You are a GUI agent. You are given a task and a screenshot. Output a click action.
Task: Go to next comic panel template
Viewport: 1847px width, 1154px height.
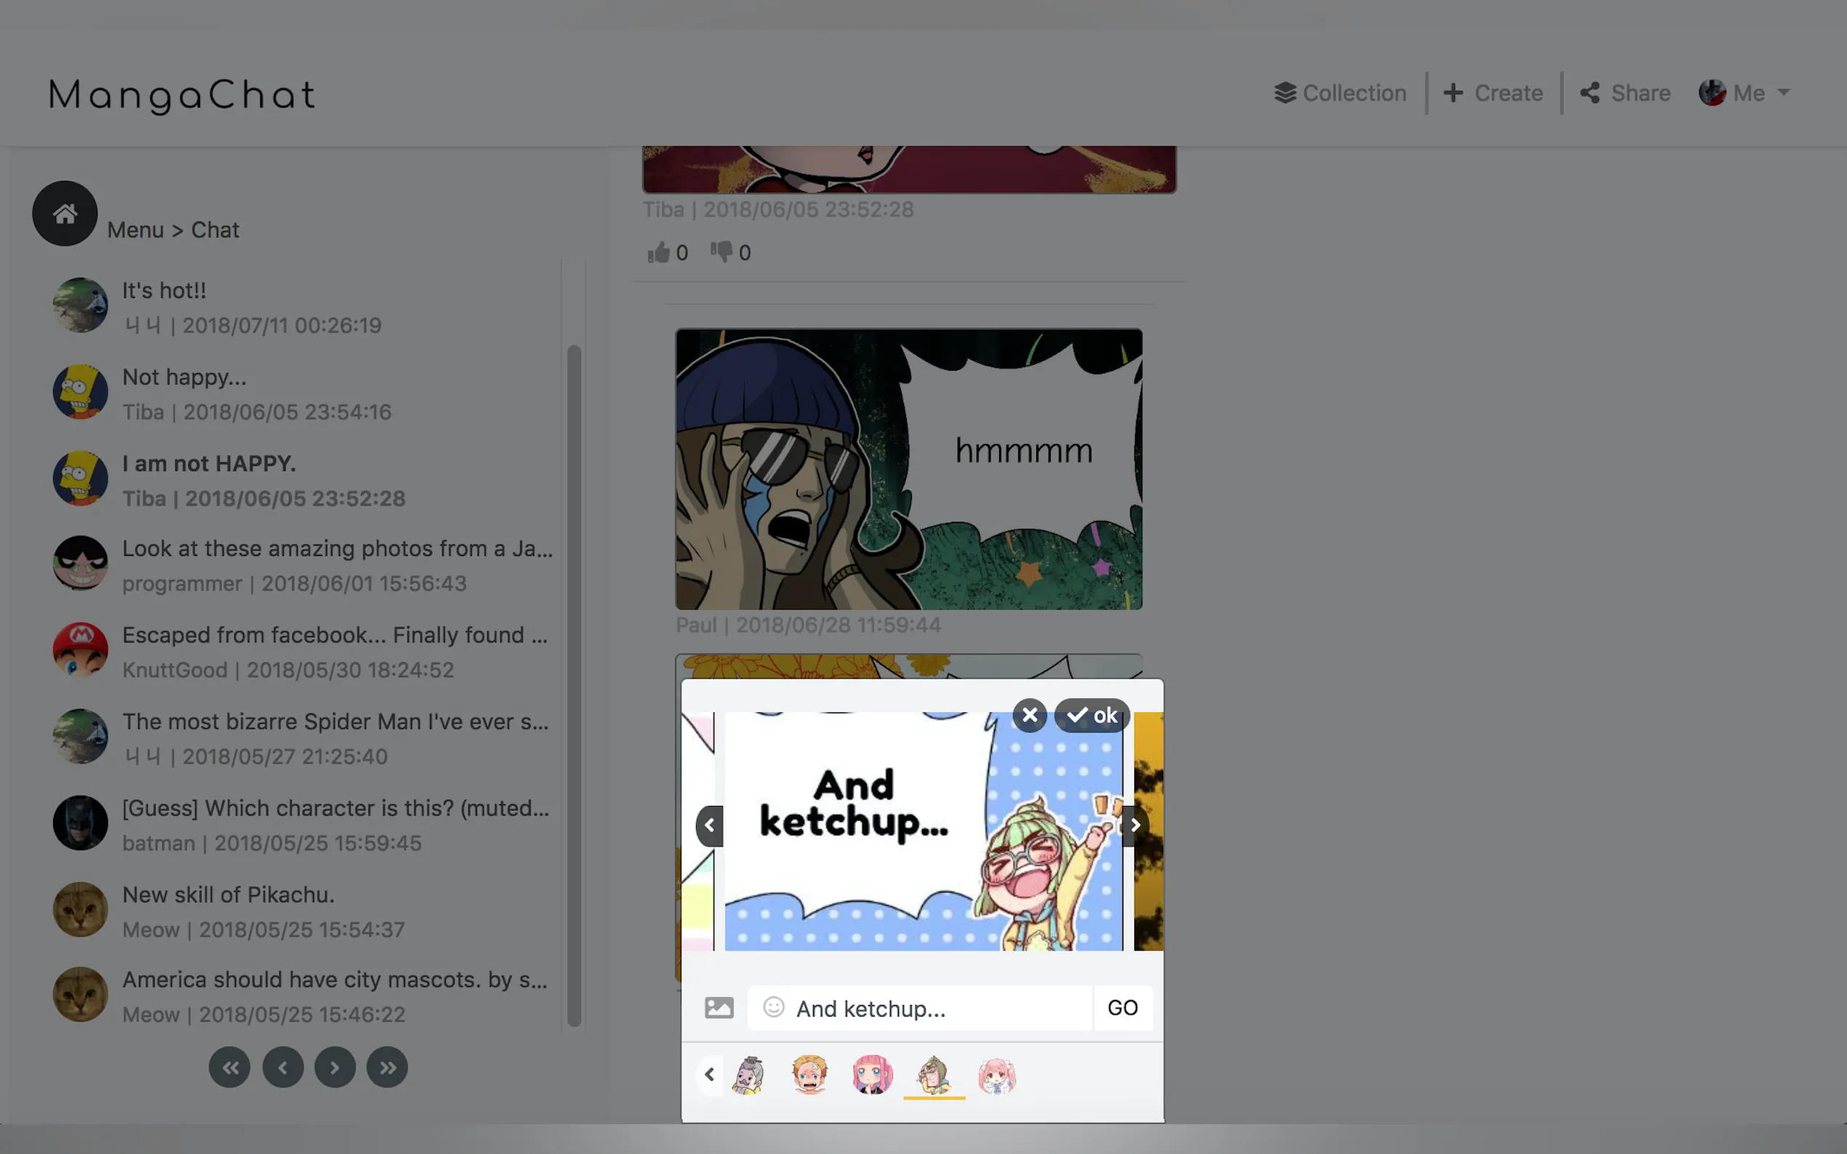pos(1135,825)
